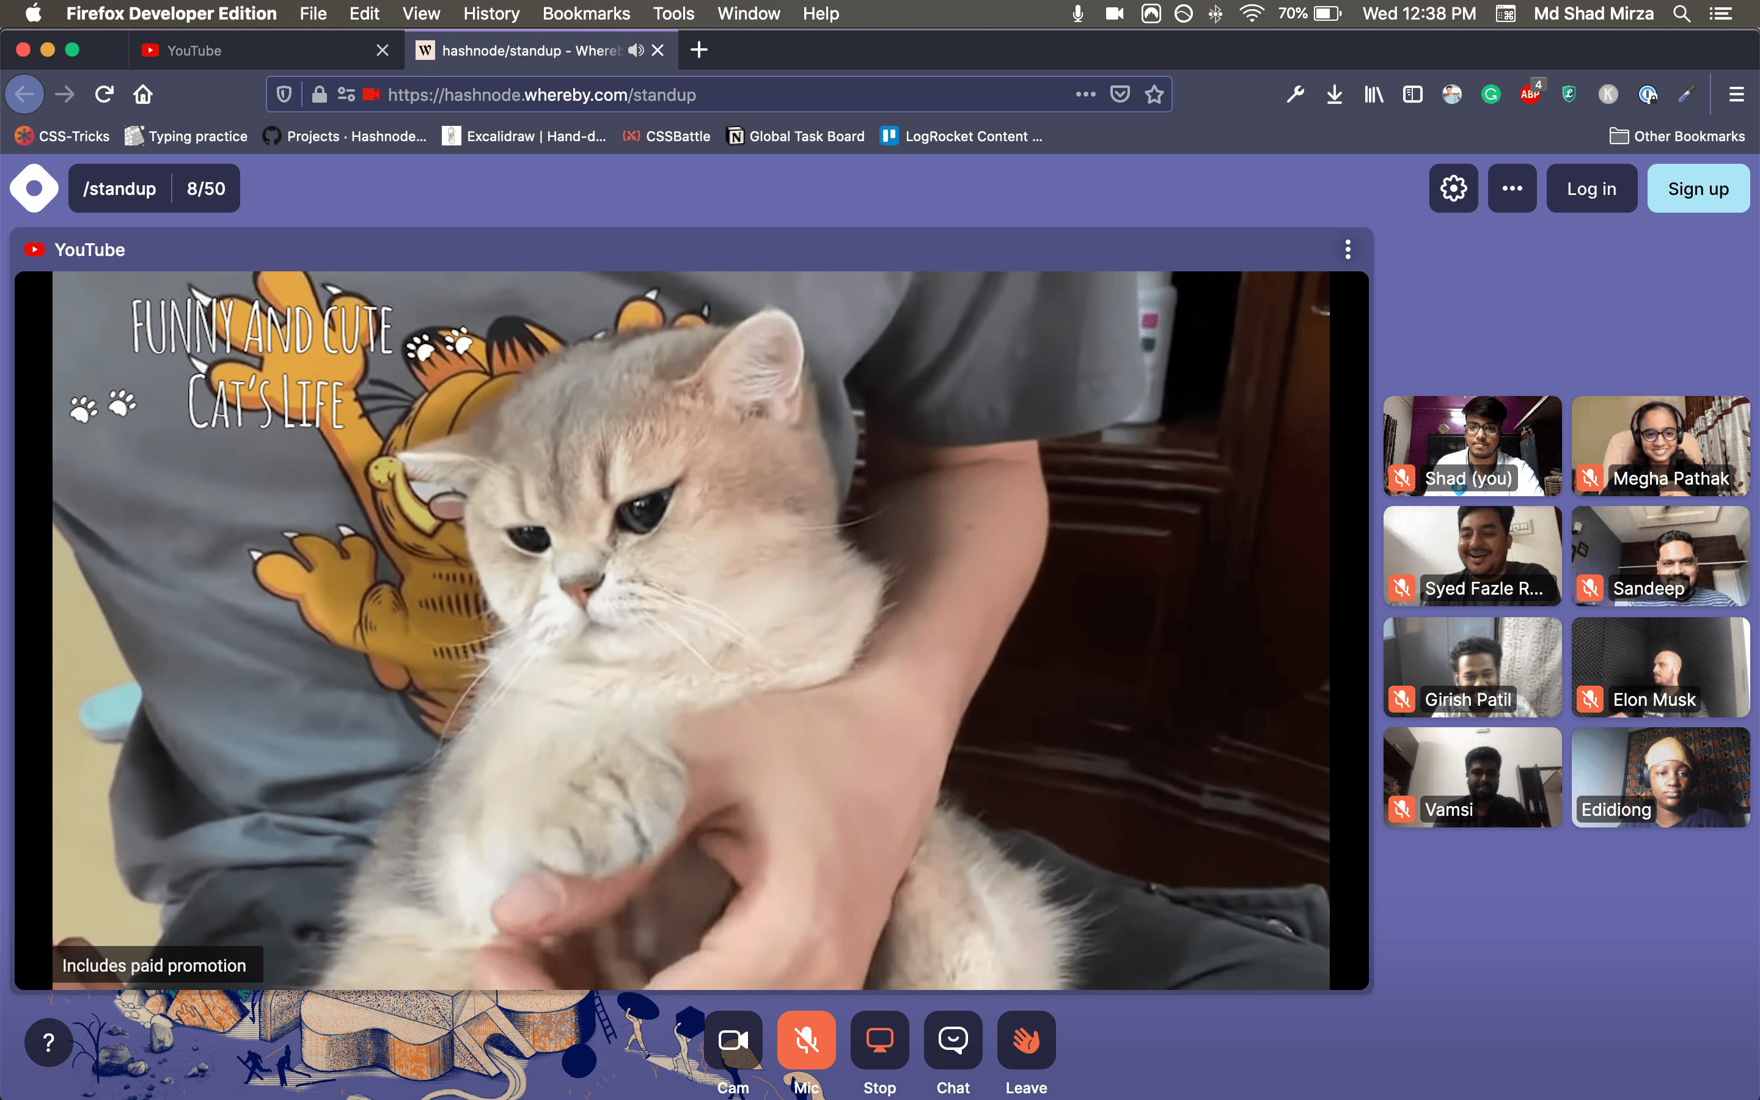The image size is (1760, 1100).
Task: Open Firefox hamburger application menu
Action: click(1736, 95)
